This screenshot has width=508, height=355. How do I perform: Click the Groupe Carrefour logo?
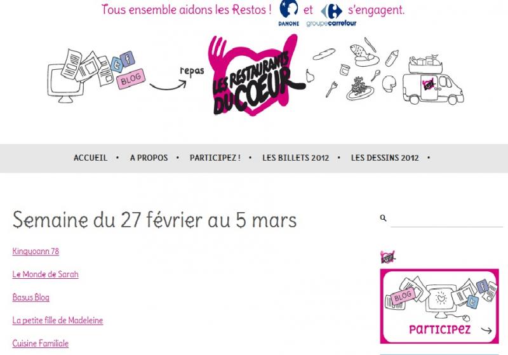(x=331, y=15)
